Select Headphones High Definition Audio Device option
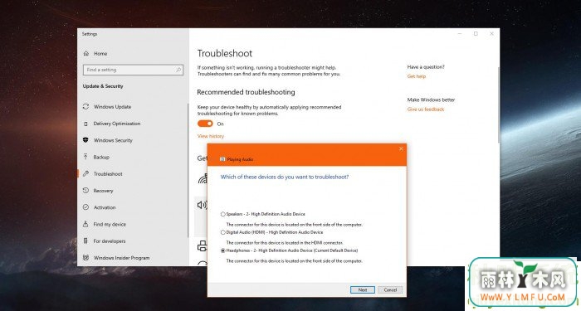Screen dimensions: 581x311 click(x=223, y=250)
